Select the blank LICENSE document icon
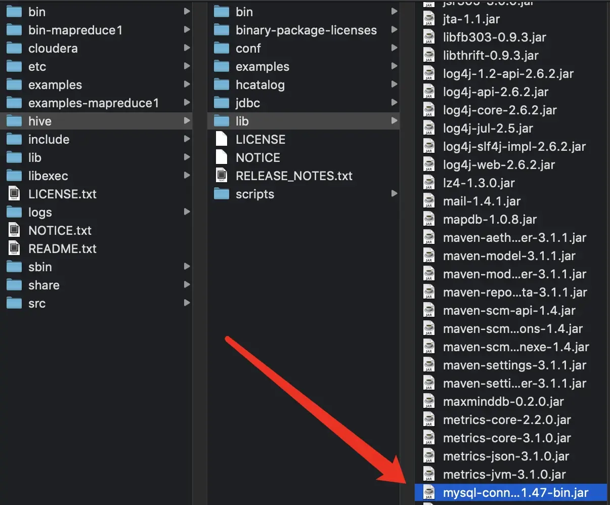The height and width of the screenshot is (505, 610). (222, 139)
